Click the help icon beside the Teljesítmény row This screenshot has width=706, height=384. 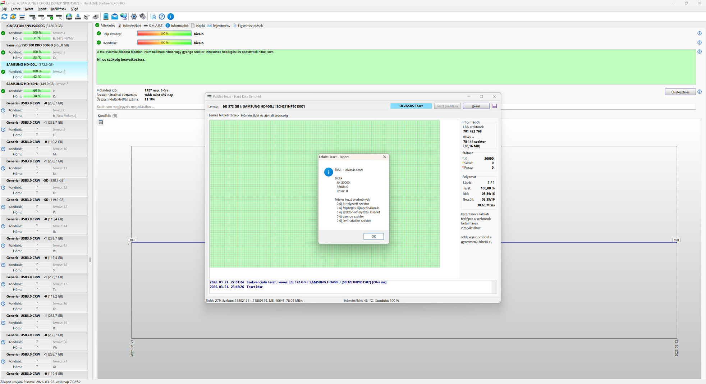point(700,33)
